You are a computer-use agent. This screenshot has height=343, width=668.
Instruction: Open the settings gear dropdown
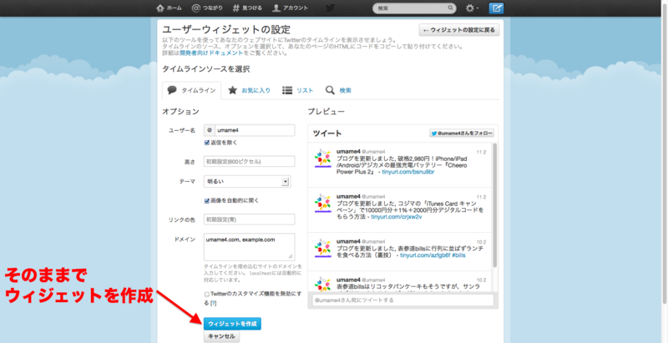coord(472,8)
